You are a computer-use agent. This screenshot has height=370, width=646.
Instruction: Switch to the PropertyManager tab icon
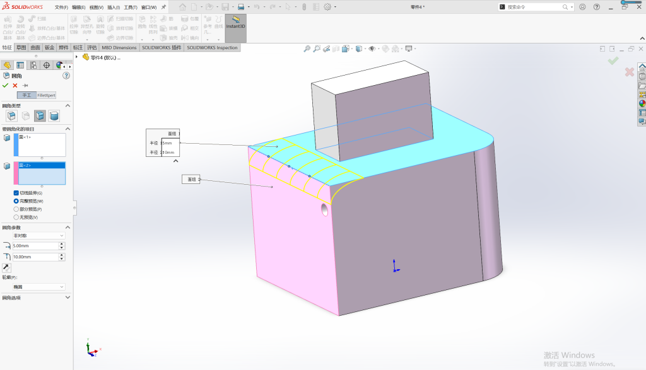pyautogui.click(x=20, y=65)
